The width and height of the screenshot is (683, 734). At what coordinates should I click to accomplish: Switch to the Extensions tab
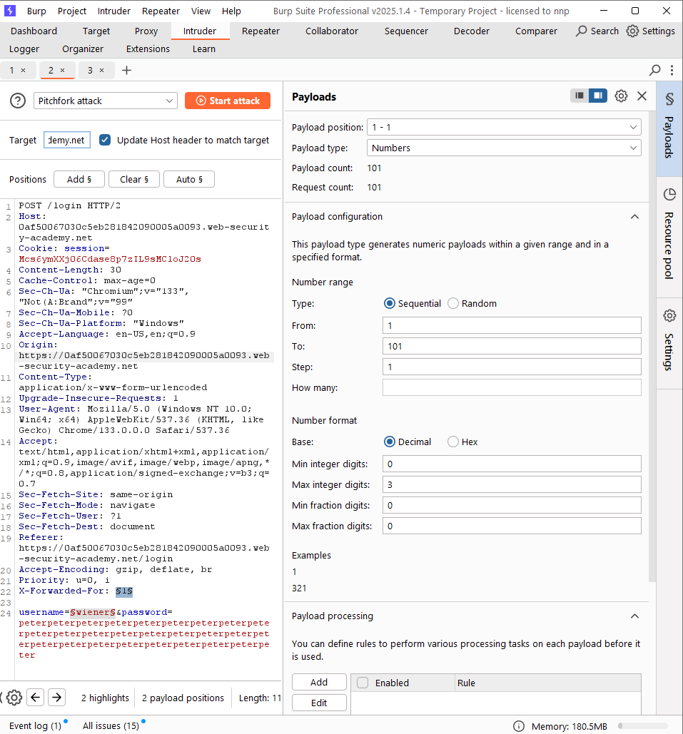click(x=148, y=49)
